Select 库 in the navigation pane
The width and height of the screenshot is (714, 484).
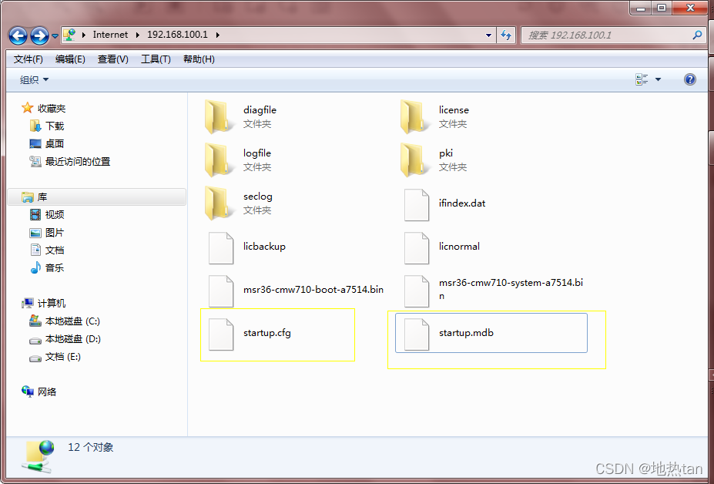click(96, 197)
